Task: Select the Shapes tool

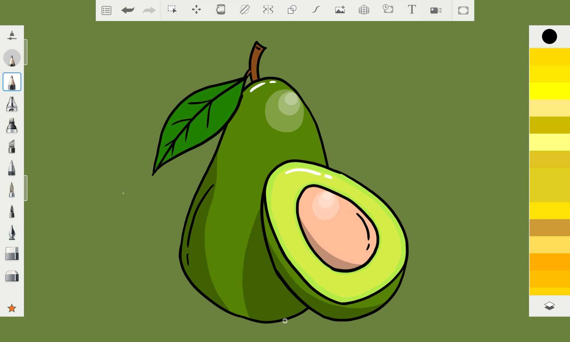Action: pos(292,10)
